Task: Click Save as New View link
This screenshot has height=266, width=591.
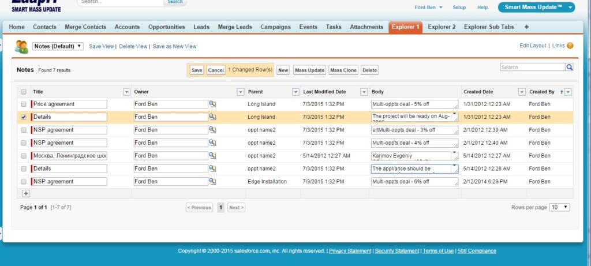Action: pyautogui.click(x=174, y=46)
